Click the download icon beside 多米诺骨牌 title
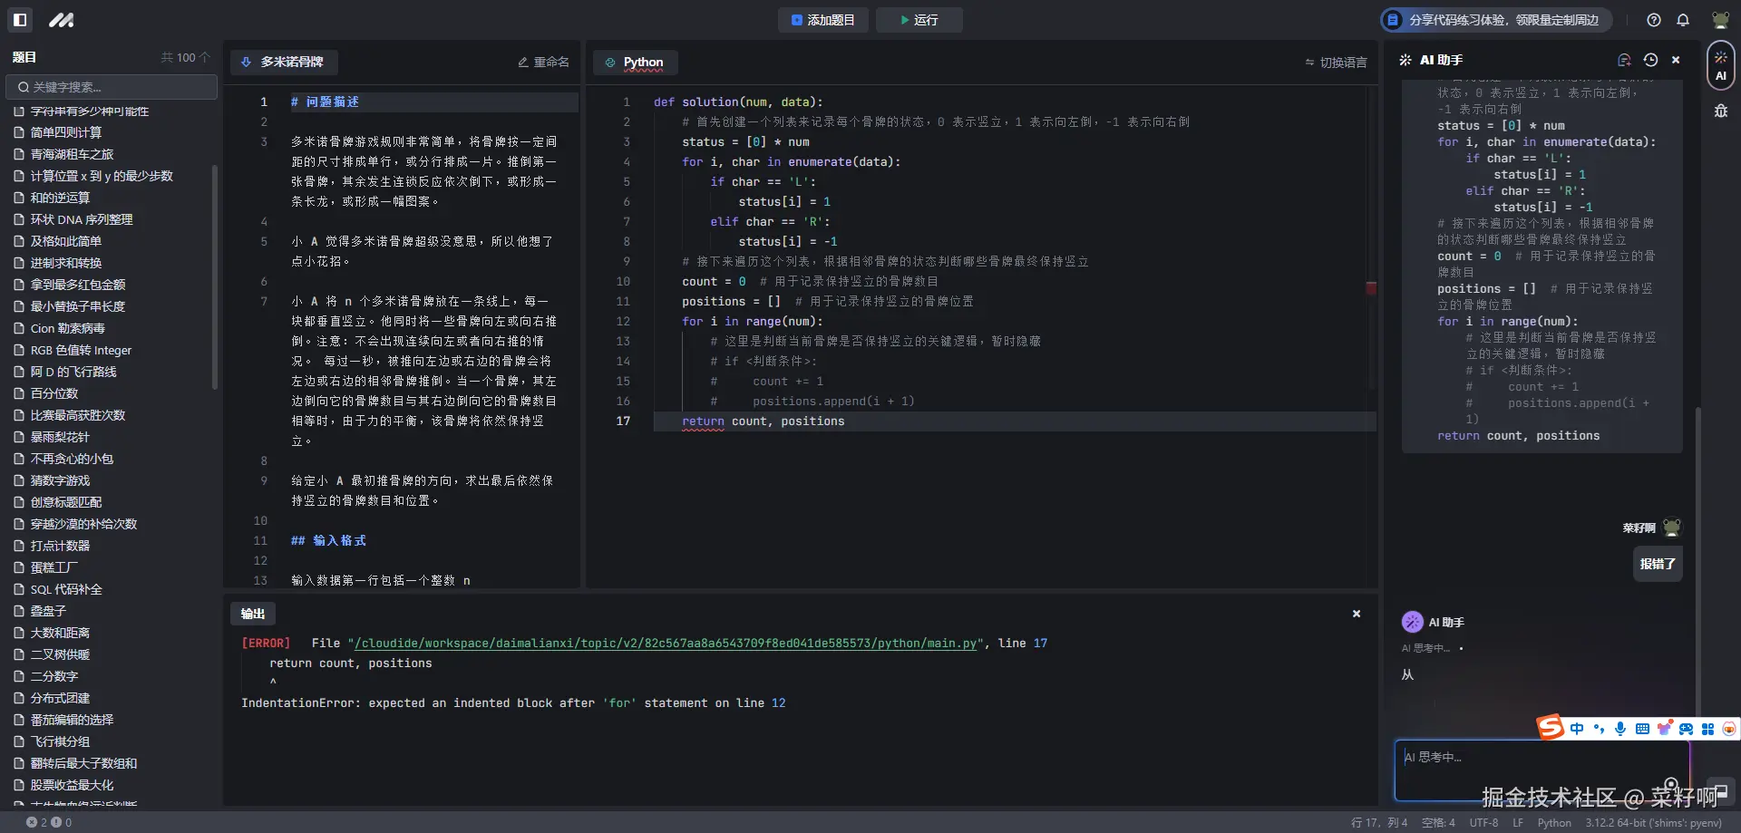Image resolution: width=1741 pixels, height=833 pixels. (247, 63)
